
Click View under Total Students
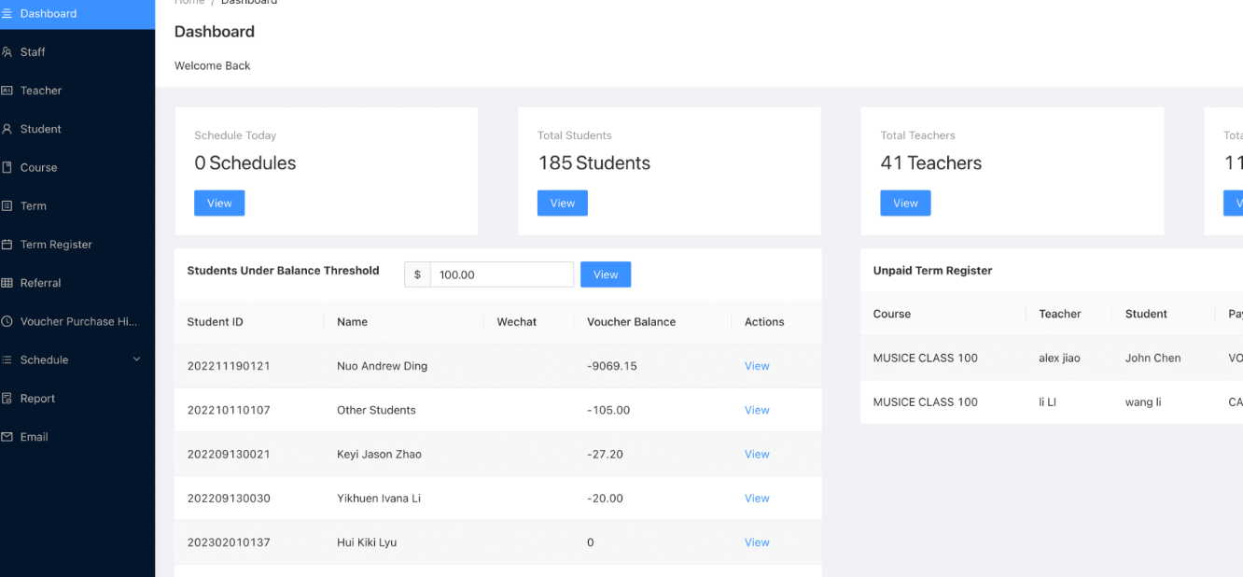point(562,203)
